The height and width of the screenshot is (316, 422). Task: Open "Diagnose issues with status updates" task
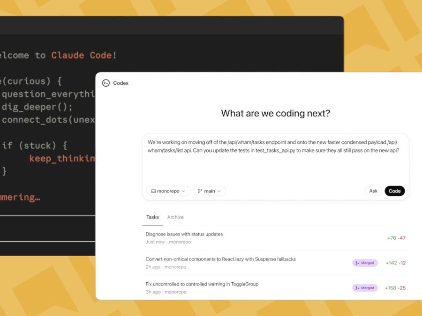tap(184, 234)
